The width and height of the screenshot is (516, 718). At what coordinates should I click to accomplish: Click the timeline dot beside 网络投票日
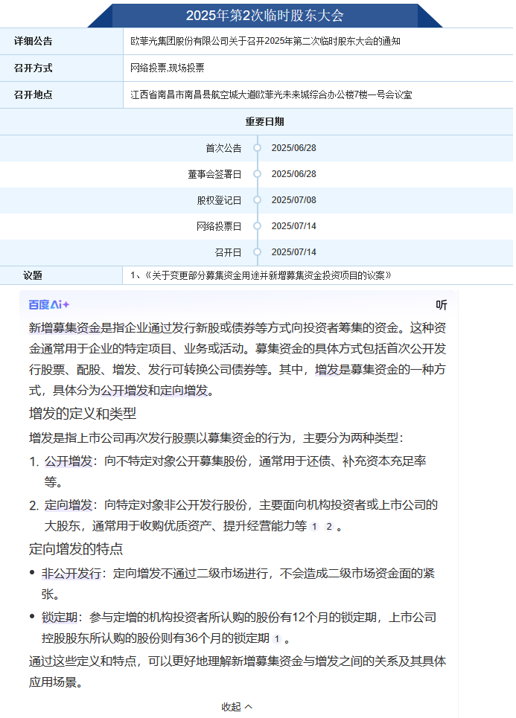258,226
